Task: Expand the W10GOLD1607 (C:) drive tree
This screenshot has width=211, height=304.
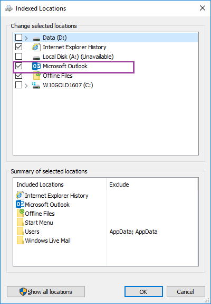Action: click(x=26, y=85)
